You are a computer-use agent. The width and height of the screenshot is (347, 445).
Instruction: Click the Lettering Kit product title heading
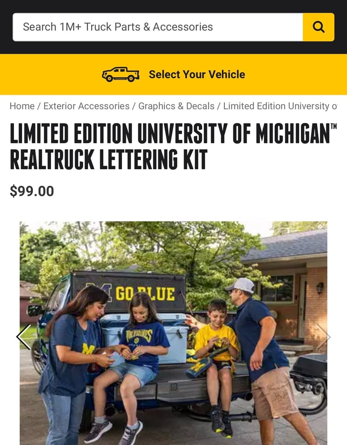point(173,146)
